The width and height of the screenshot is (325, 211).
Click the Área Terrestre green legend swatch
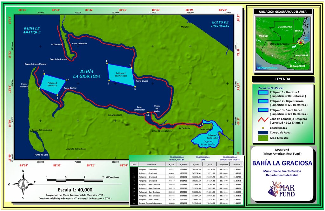coord(263,138)
